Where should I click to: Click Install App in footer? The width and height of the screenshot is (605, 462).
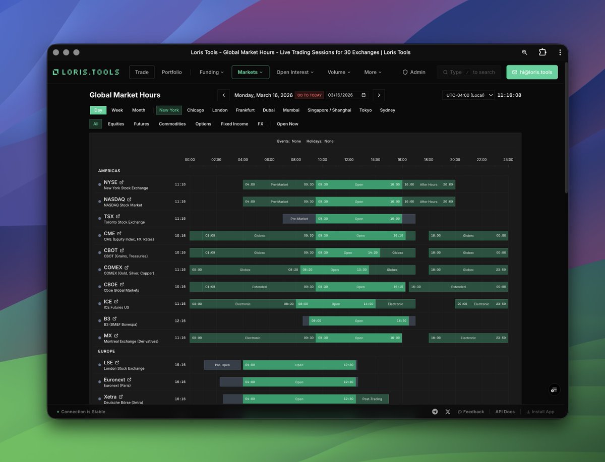click(x=540, y=412)
